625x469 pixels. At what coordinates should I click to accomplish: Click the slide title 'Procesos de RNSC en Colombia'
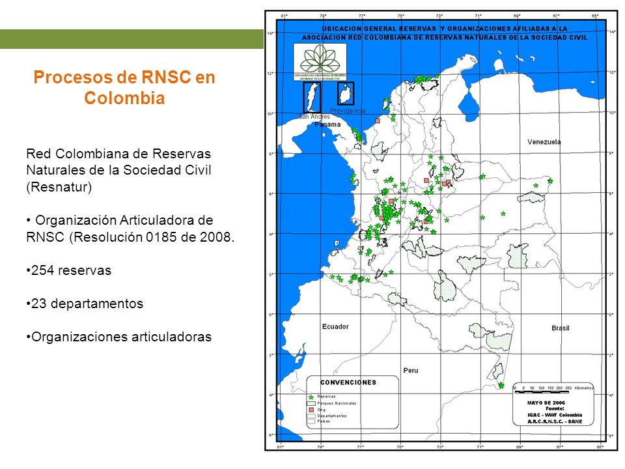coord(124,87)
